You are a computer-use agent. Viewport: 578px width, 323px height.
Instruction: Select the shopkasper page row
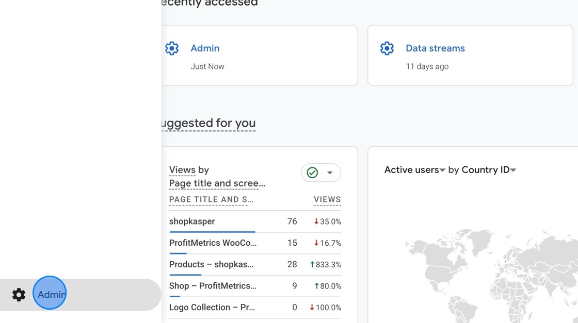[x=192, y=221]
